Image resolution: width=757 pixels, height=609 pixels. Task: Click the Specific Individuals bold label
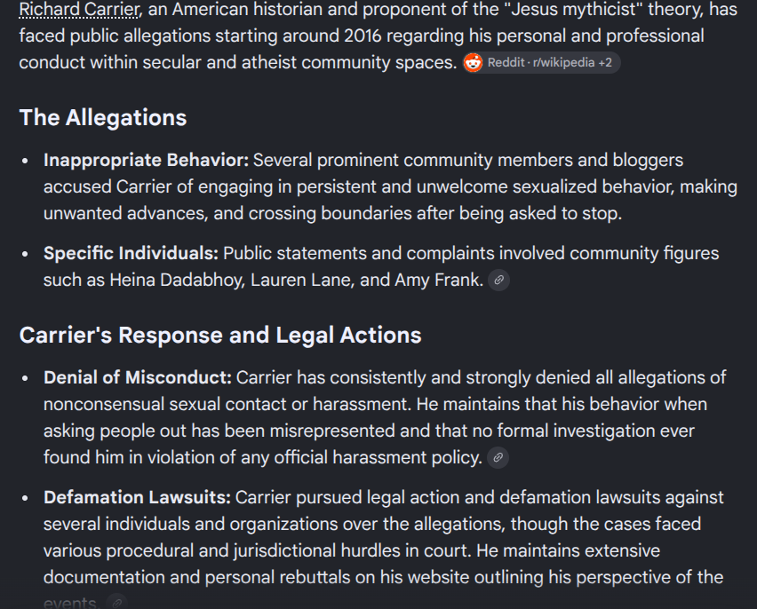point(131,253)
